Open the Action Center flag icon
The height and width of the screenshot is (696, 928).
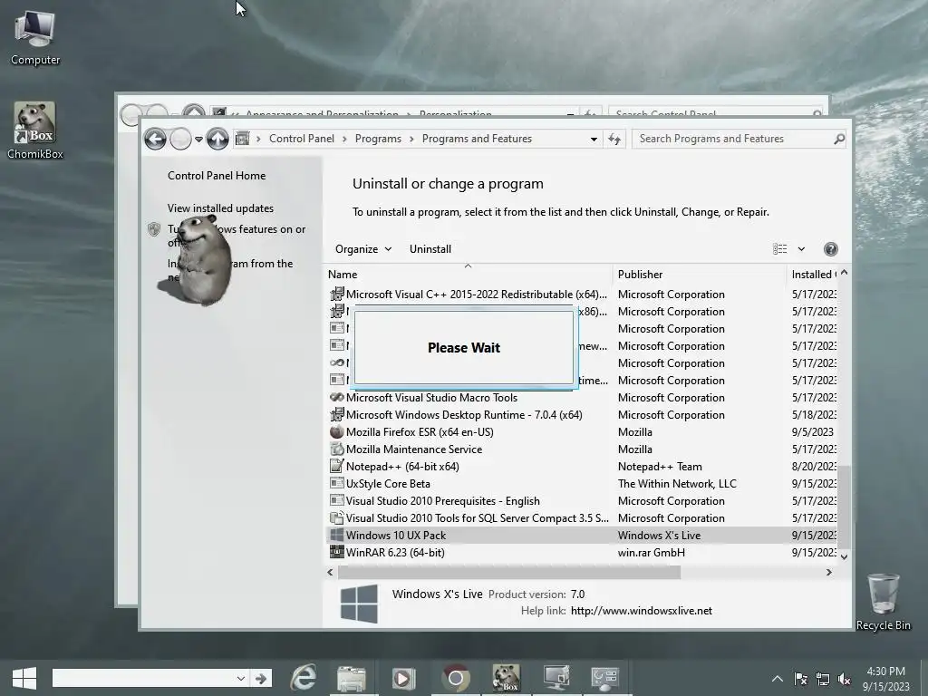(x=800, y=679)
